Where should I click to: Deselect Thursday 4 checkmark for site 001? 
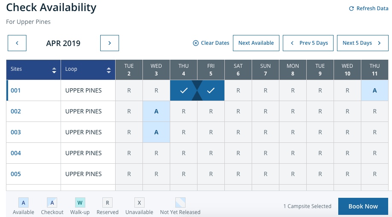[x=183, y=90]
